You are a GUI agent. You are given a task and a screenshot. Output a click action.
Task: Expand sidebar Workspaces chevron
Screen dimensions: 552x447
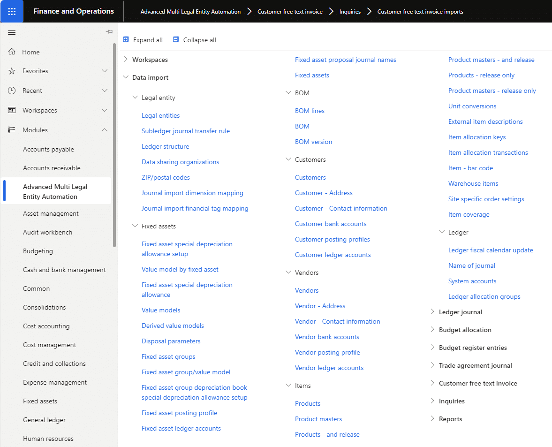(105, 110)
